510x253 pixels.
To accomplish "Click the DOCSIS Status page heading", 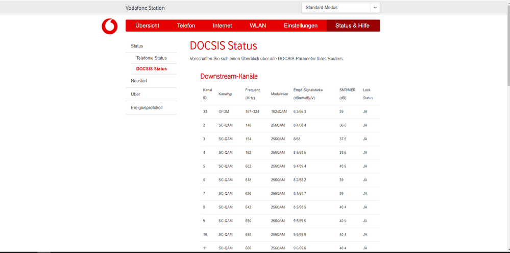I will tap(224, 45).
